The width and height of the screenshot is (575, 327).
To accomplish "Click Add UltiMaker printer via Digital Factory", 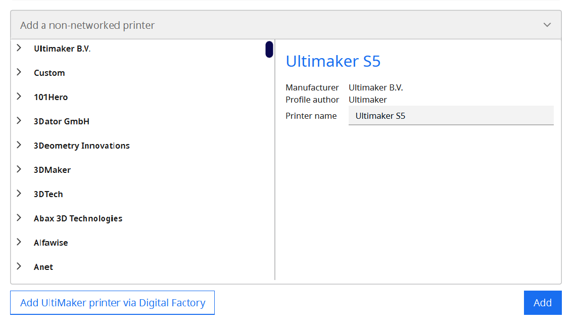I will pyautogui.click(x=112, y=303).
